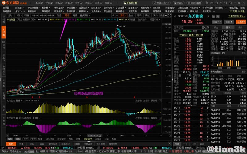247x154 pixels.
Task: Open 更多周期 dropdown
Action: pyautogui.click(x=85, y=15)
